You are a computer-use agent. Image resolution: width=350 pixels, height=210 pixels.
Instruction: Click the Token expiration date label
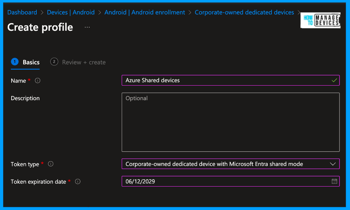[x=38, y=182]
